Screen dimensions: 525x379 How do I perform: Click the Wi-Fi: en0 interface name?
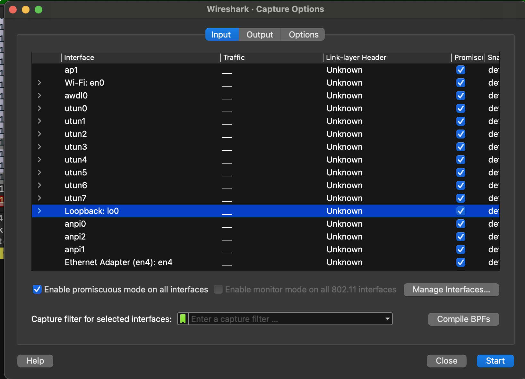click(84, 83)
